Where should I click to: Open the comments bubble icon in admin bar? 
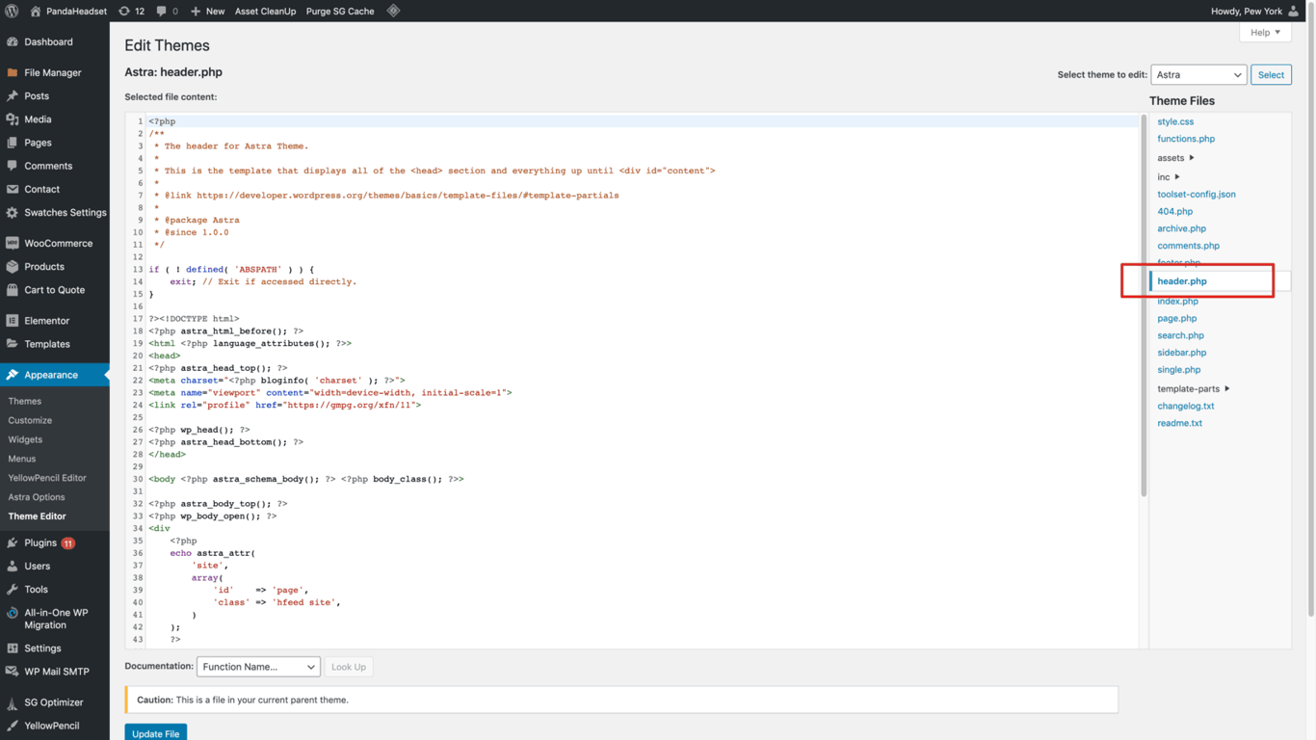(163, 11)
